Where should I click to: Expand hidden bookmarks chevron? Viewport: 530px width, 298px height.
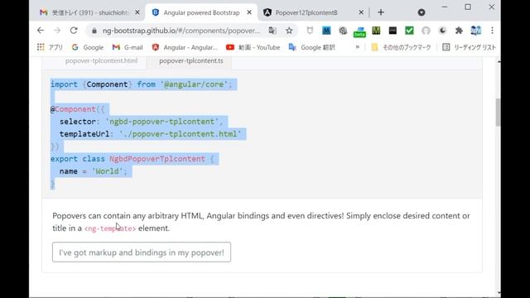pyautogui.click(x=357, y=47)
